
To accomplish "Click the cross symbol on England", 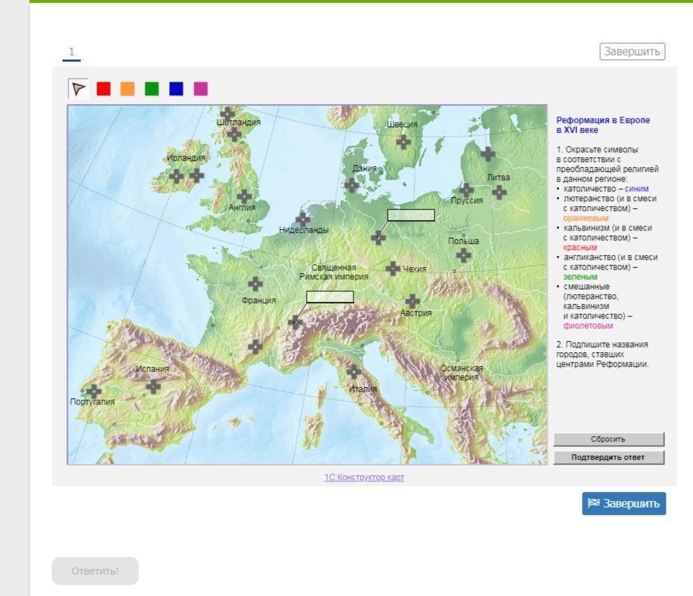I will pos(244,197).
